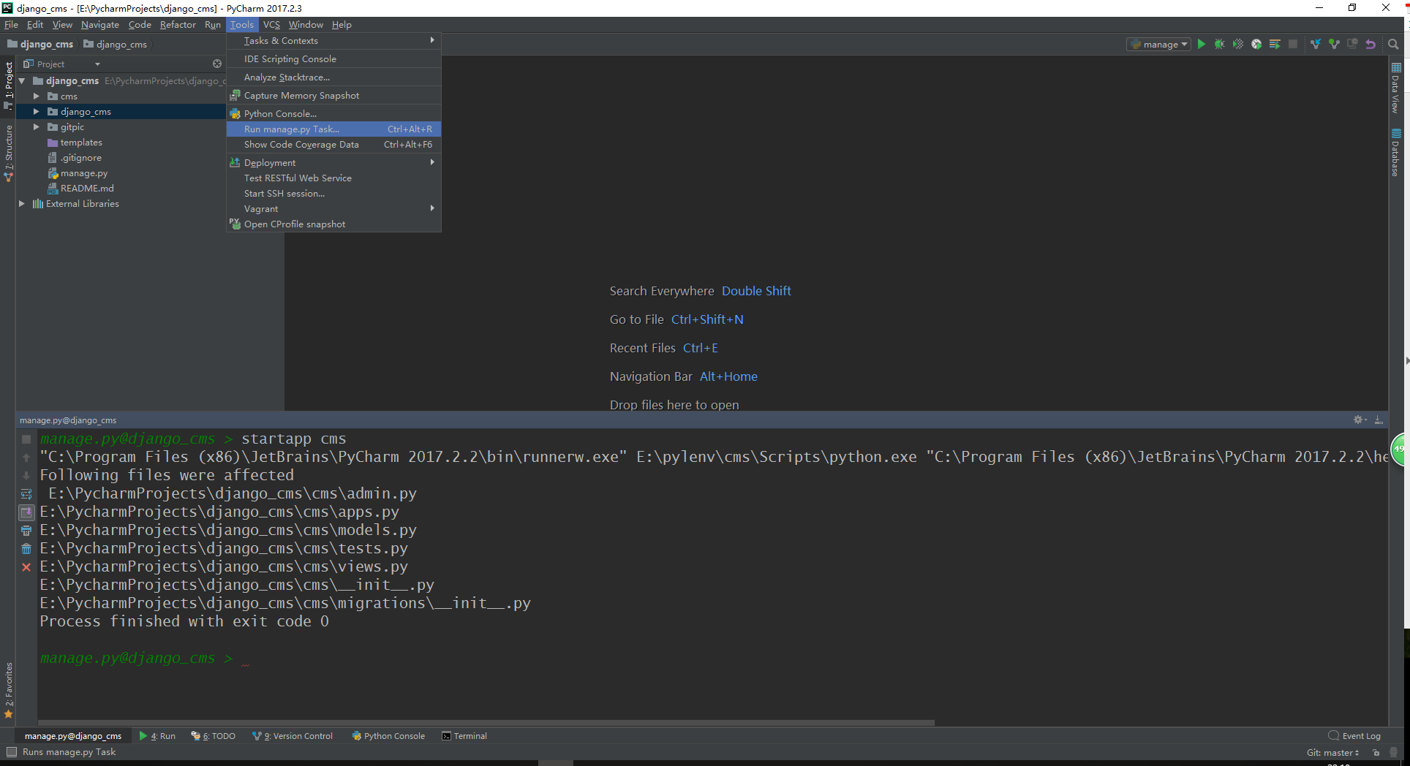Collapse the django_cms root project node

point(23,81)
